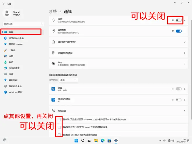Open 启动应用通知 details chevron
Viewport: 192px width, 144px height.
(185, 100)
